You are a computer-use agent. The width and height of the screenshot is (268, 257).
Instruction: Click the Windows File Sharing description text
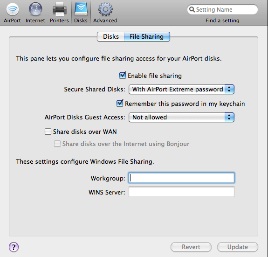coord(85,161)
